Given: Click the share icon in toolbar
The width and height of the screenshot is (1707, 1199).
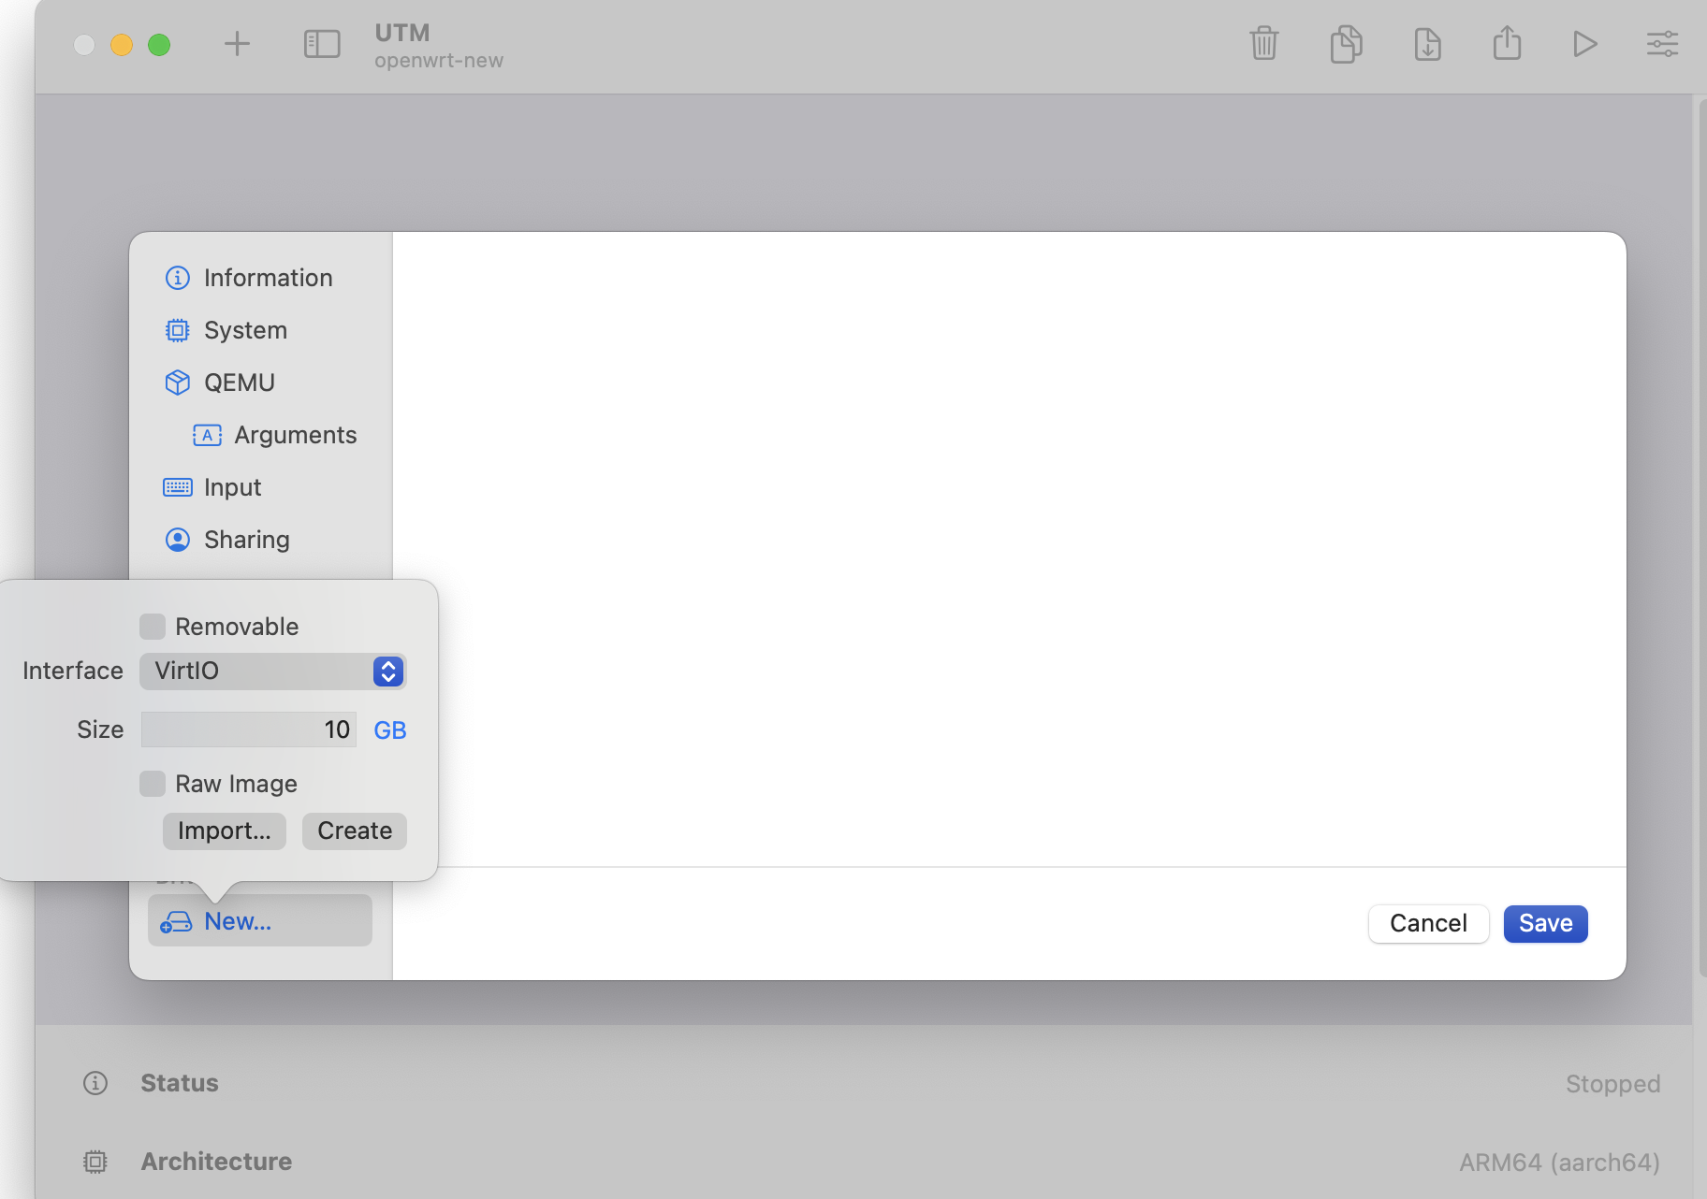Looking at the screenshot, I should click(1507, 43).
